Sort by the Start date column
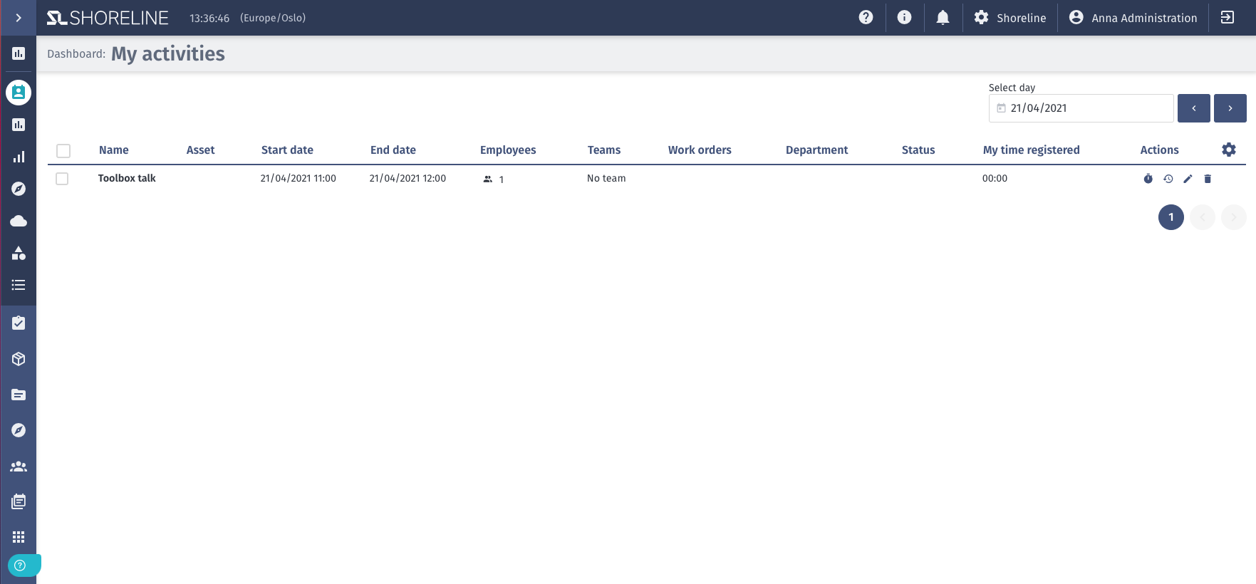Viewport: 1256px width, 584px height. tap(287, 150)
